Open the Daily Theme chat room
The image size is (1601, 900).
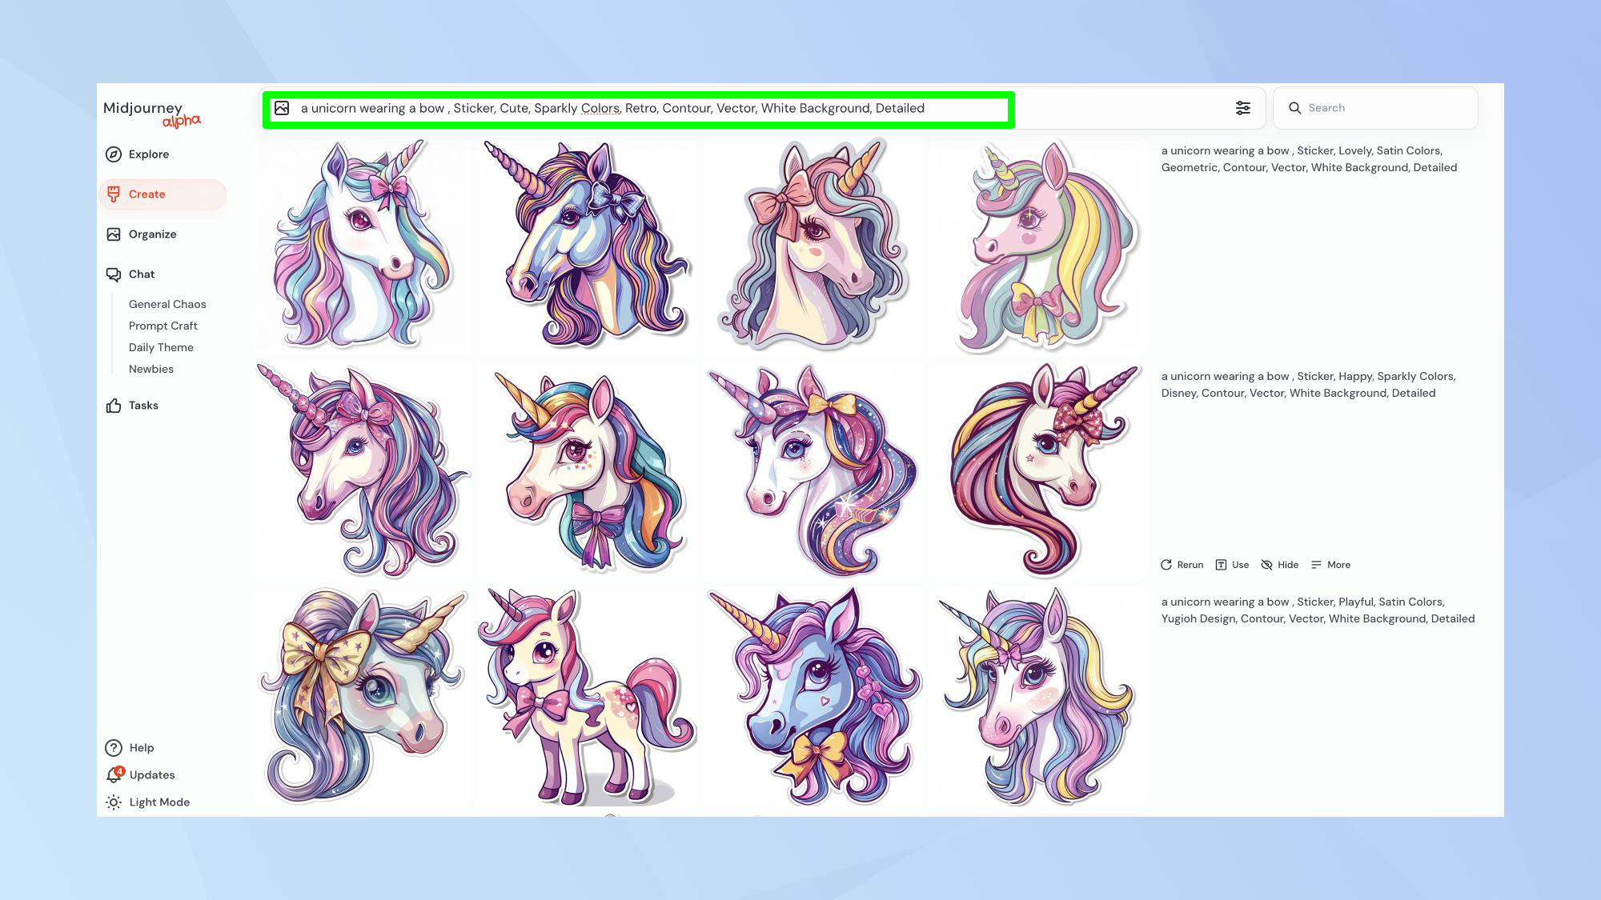tap(161, 347)
